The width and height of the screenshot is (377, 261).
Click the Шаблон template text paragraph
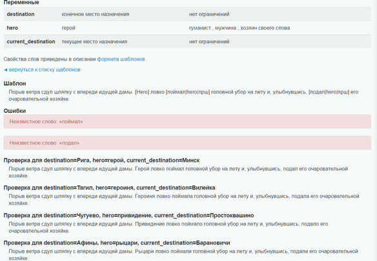pyautogui.click(x=183, y=95)
